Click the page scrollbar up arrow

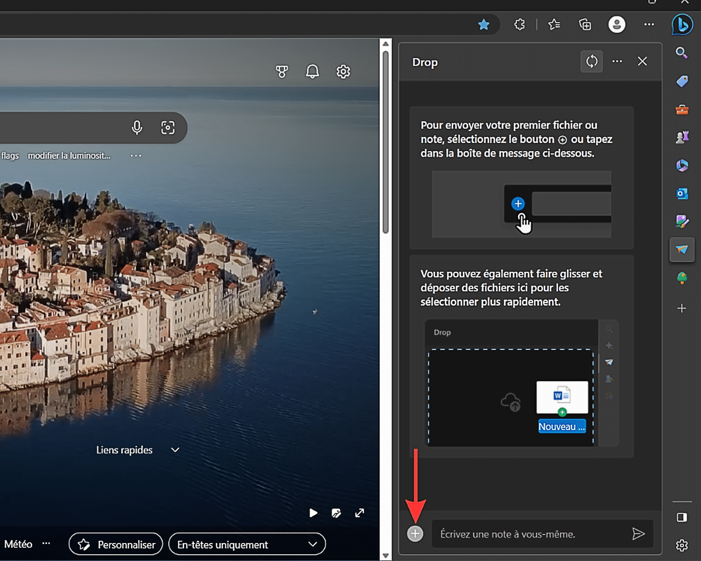pyautogui.click(x=386, y=44)
